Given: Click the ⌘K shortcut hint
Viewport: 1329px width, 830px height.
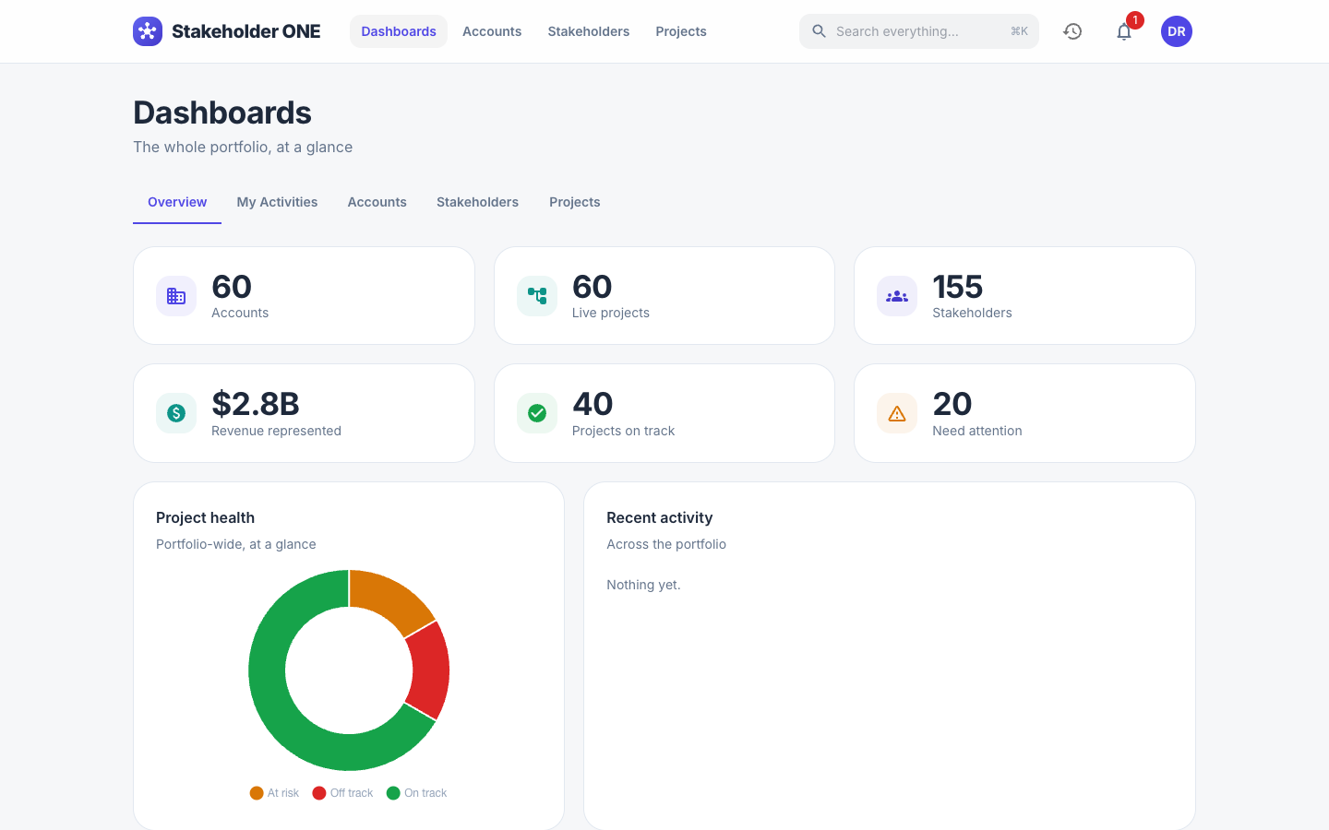Looking at the screenshot, I should pyautogui.click(x=1019, y=31).
